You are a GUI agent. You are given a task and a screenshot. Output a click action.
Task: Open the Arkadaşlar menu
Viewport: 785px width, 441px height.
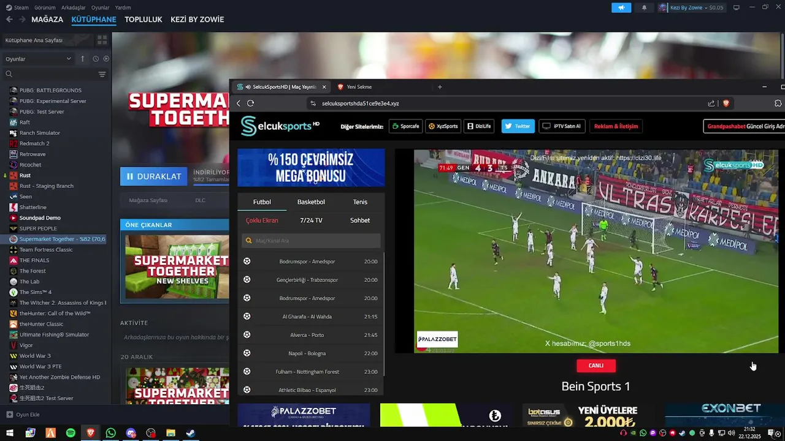(74, 7)
